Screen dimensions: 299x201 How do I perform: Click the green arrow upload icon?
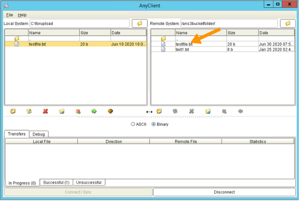94,111
